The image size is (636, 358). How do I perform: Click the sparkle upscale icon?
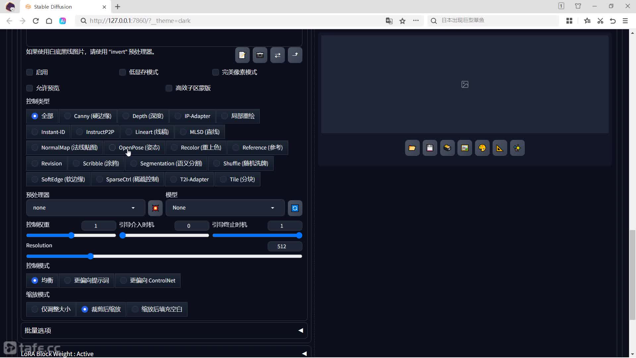point(517,148)
